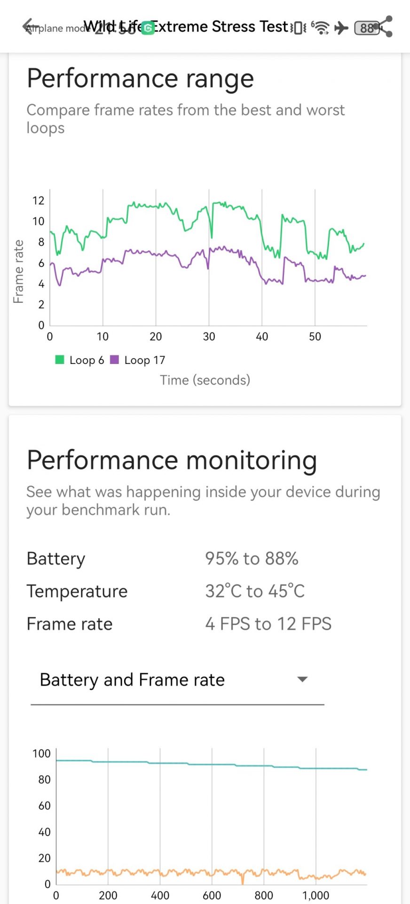Tap the Performance monitoring heading
The width and height of the screenshot is (410, 904).
[x=172, y=460]
